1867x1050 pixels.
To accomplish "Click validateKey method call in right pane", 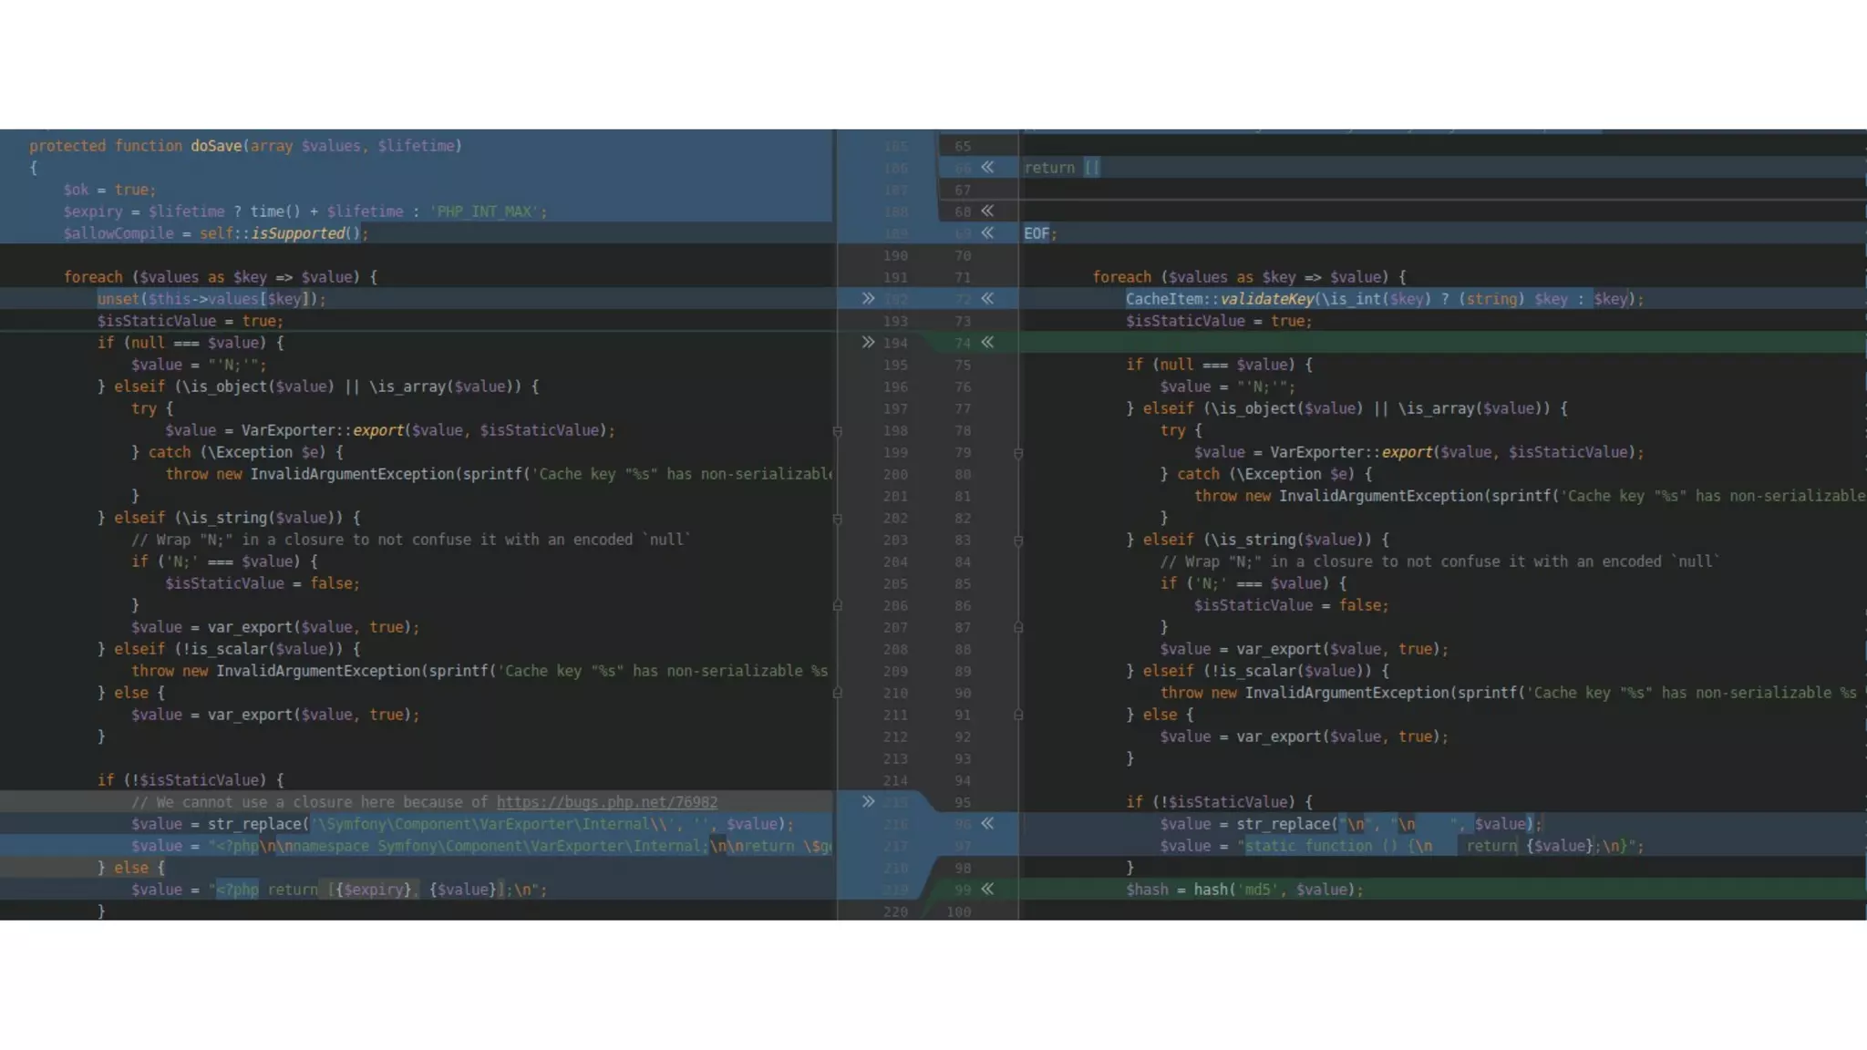I will click(x=1267, y=299).
